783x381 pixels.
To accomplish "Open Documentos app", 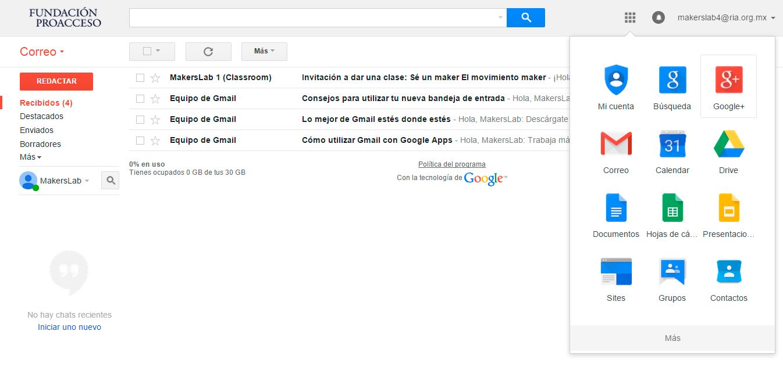I will pyautogui.click(x=616, y=215).
